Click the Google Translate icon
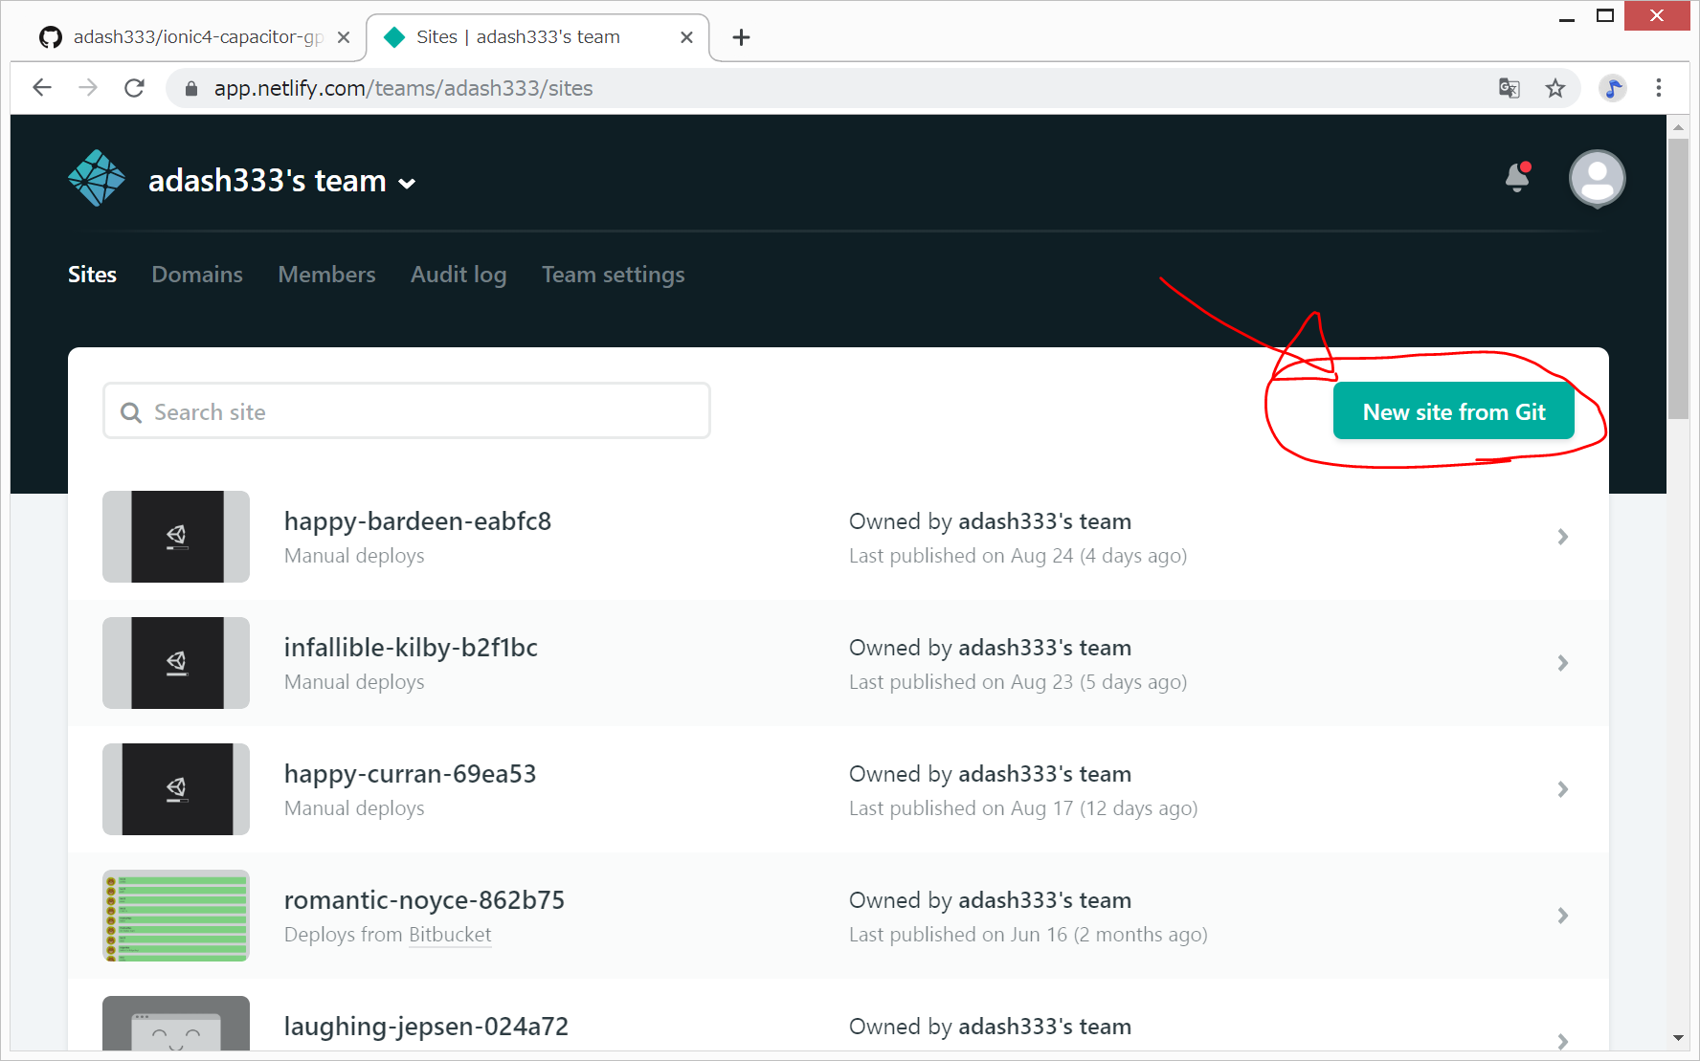 1510,88
